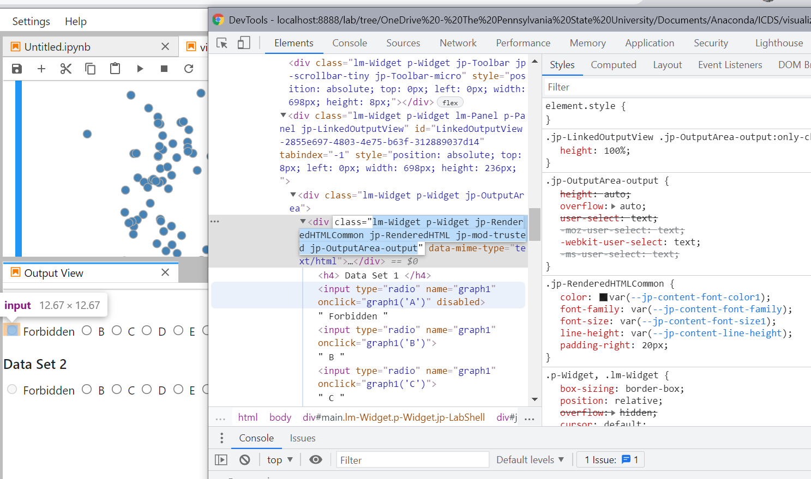The width and height of the screenshot is (811, 479).
Task: Click the ellipsis beside the selected DOM node
Action: click(x=215, y=222)
